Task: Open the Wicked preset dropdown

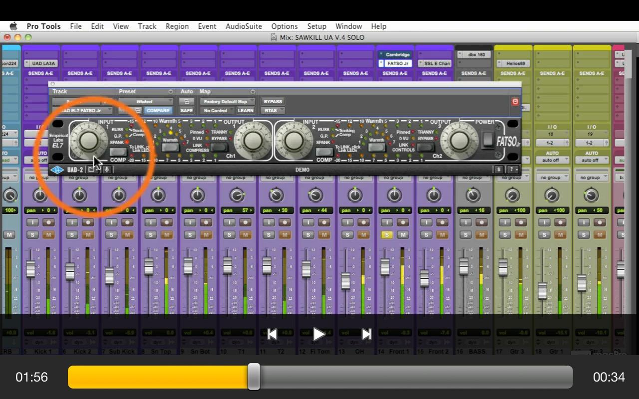Action: pos(147,102)
